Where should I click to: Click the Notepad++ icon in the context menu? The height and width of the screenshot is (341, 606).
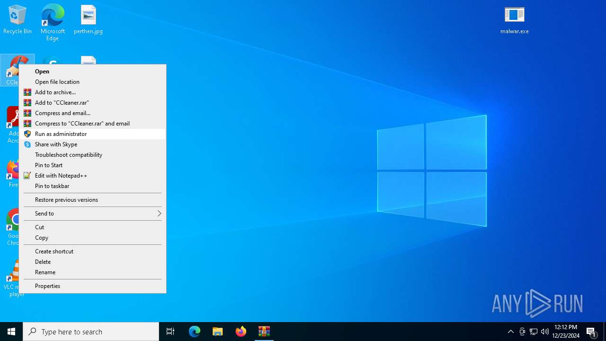(27, 176)
